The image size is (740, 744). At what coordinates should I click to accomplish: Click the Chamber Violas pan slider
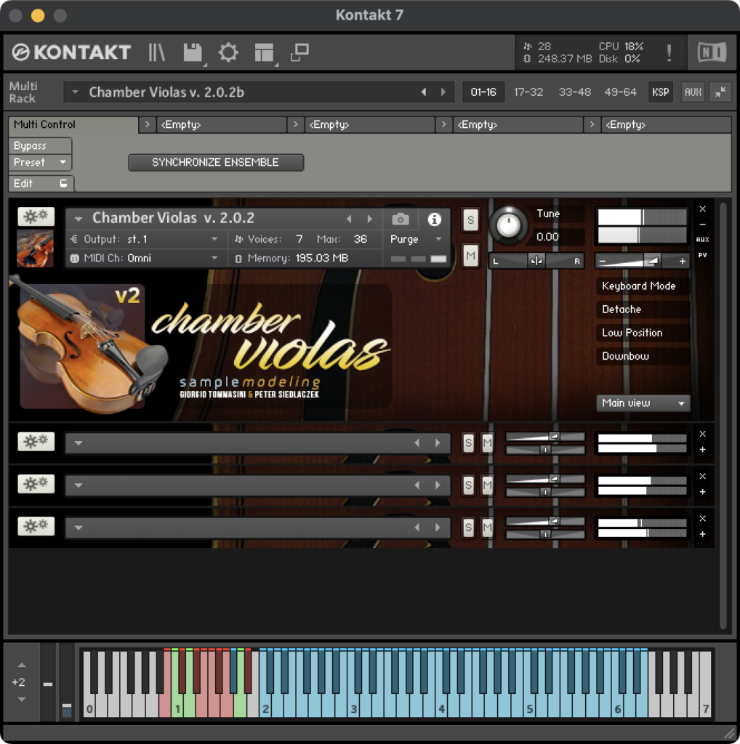[x=536, y=261]
